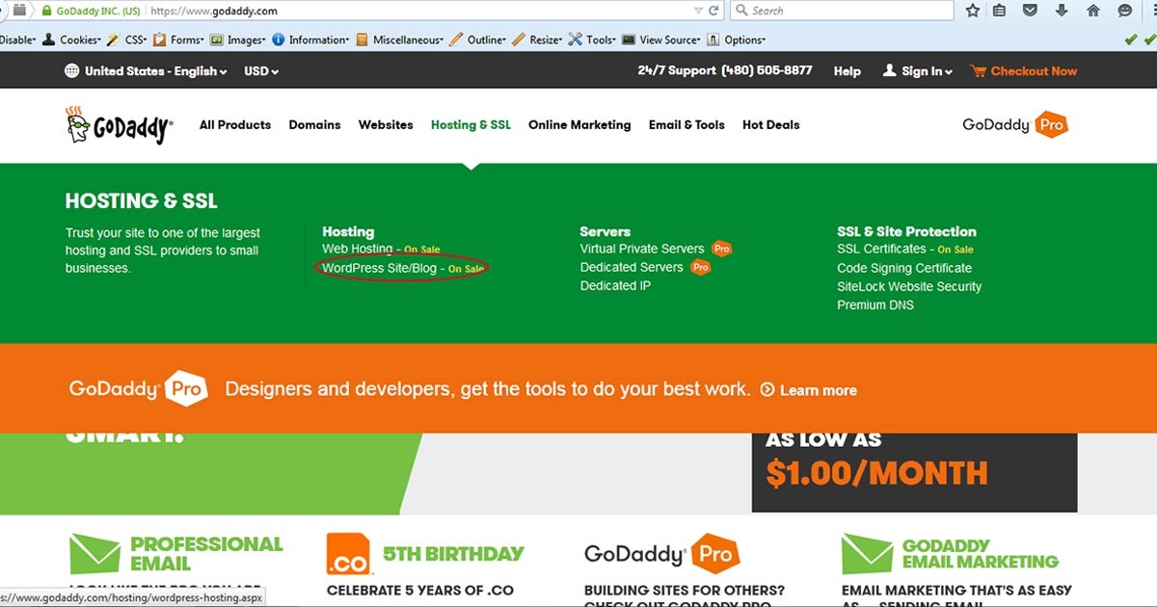Open the Domains menu
The image size is (1157, 607).
coord(315,125)
